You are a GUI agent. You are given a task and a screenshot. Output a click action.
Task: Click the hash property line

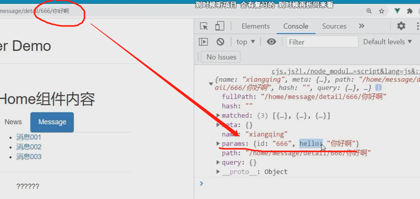pyautogui.click(x=237, y=106)
